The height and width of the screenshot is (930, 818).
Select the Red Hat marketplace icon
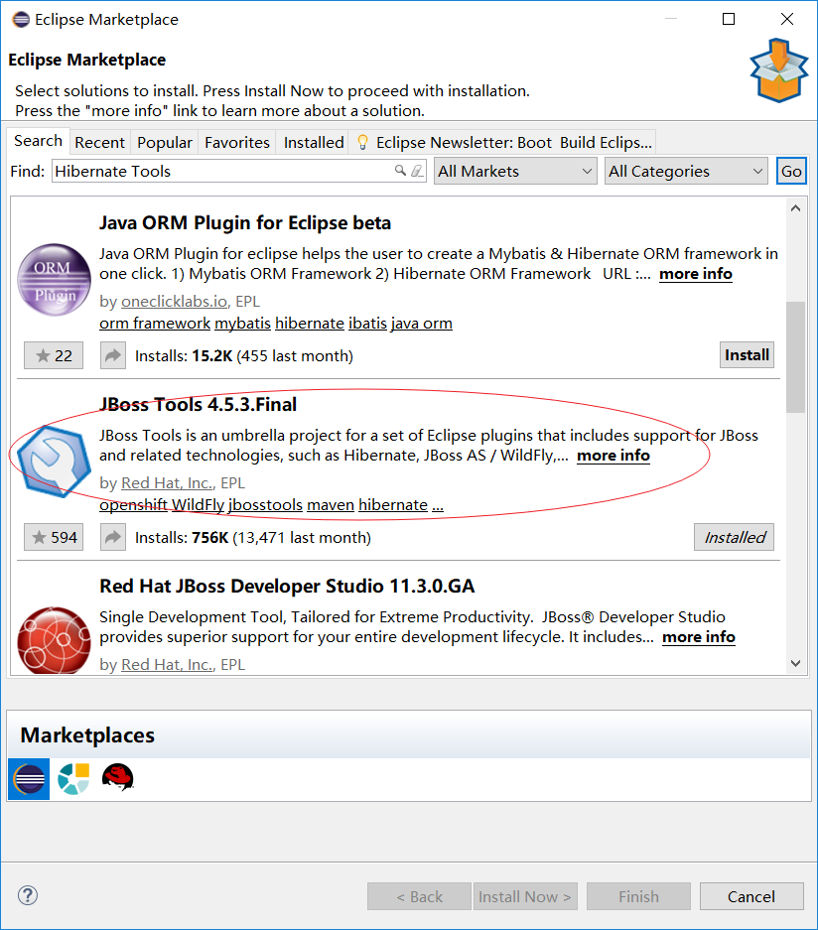point(117,777)
